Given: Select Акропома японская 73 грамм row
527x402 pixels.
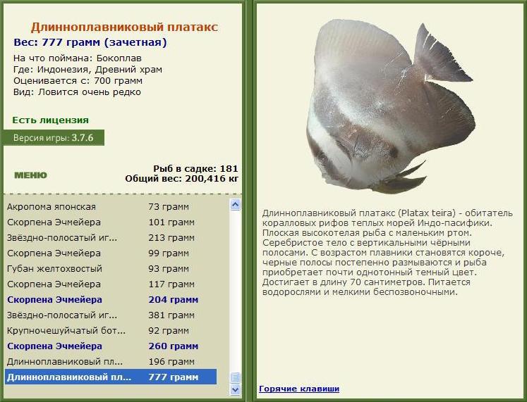Looking at the screenshot, I should 111,207.
